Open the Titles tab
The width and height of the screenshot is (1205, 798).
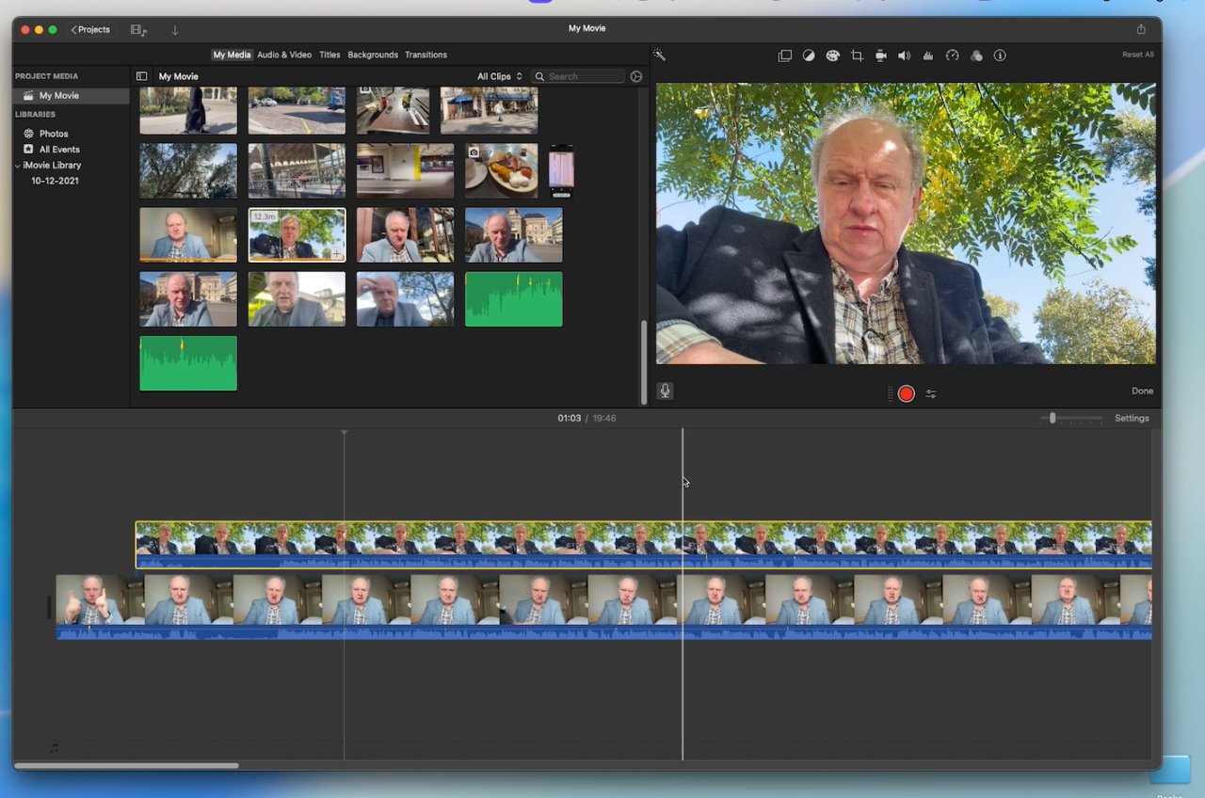[329, 55]
